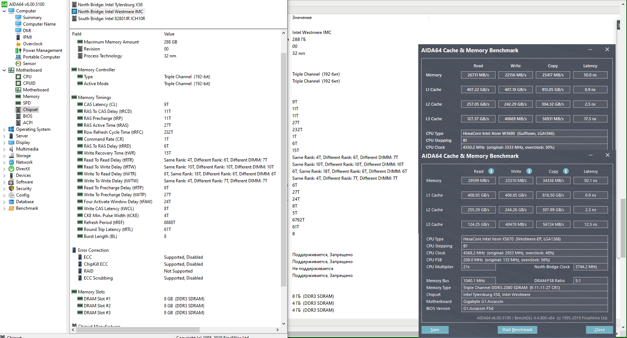Click the SPD memory icon
The width and height of the screenshot is (627, 338).
point(18,103)
